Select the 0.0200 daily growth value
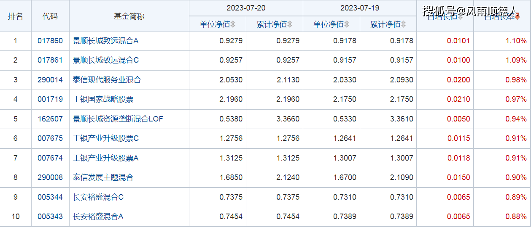The height and width of the screenshot is (227, 531). pos(458,80)
